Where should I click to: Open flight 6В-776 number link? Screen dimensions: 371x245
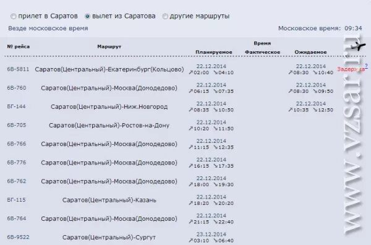click(x=17, y=162)
